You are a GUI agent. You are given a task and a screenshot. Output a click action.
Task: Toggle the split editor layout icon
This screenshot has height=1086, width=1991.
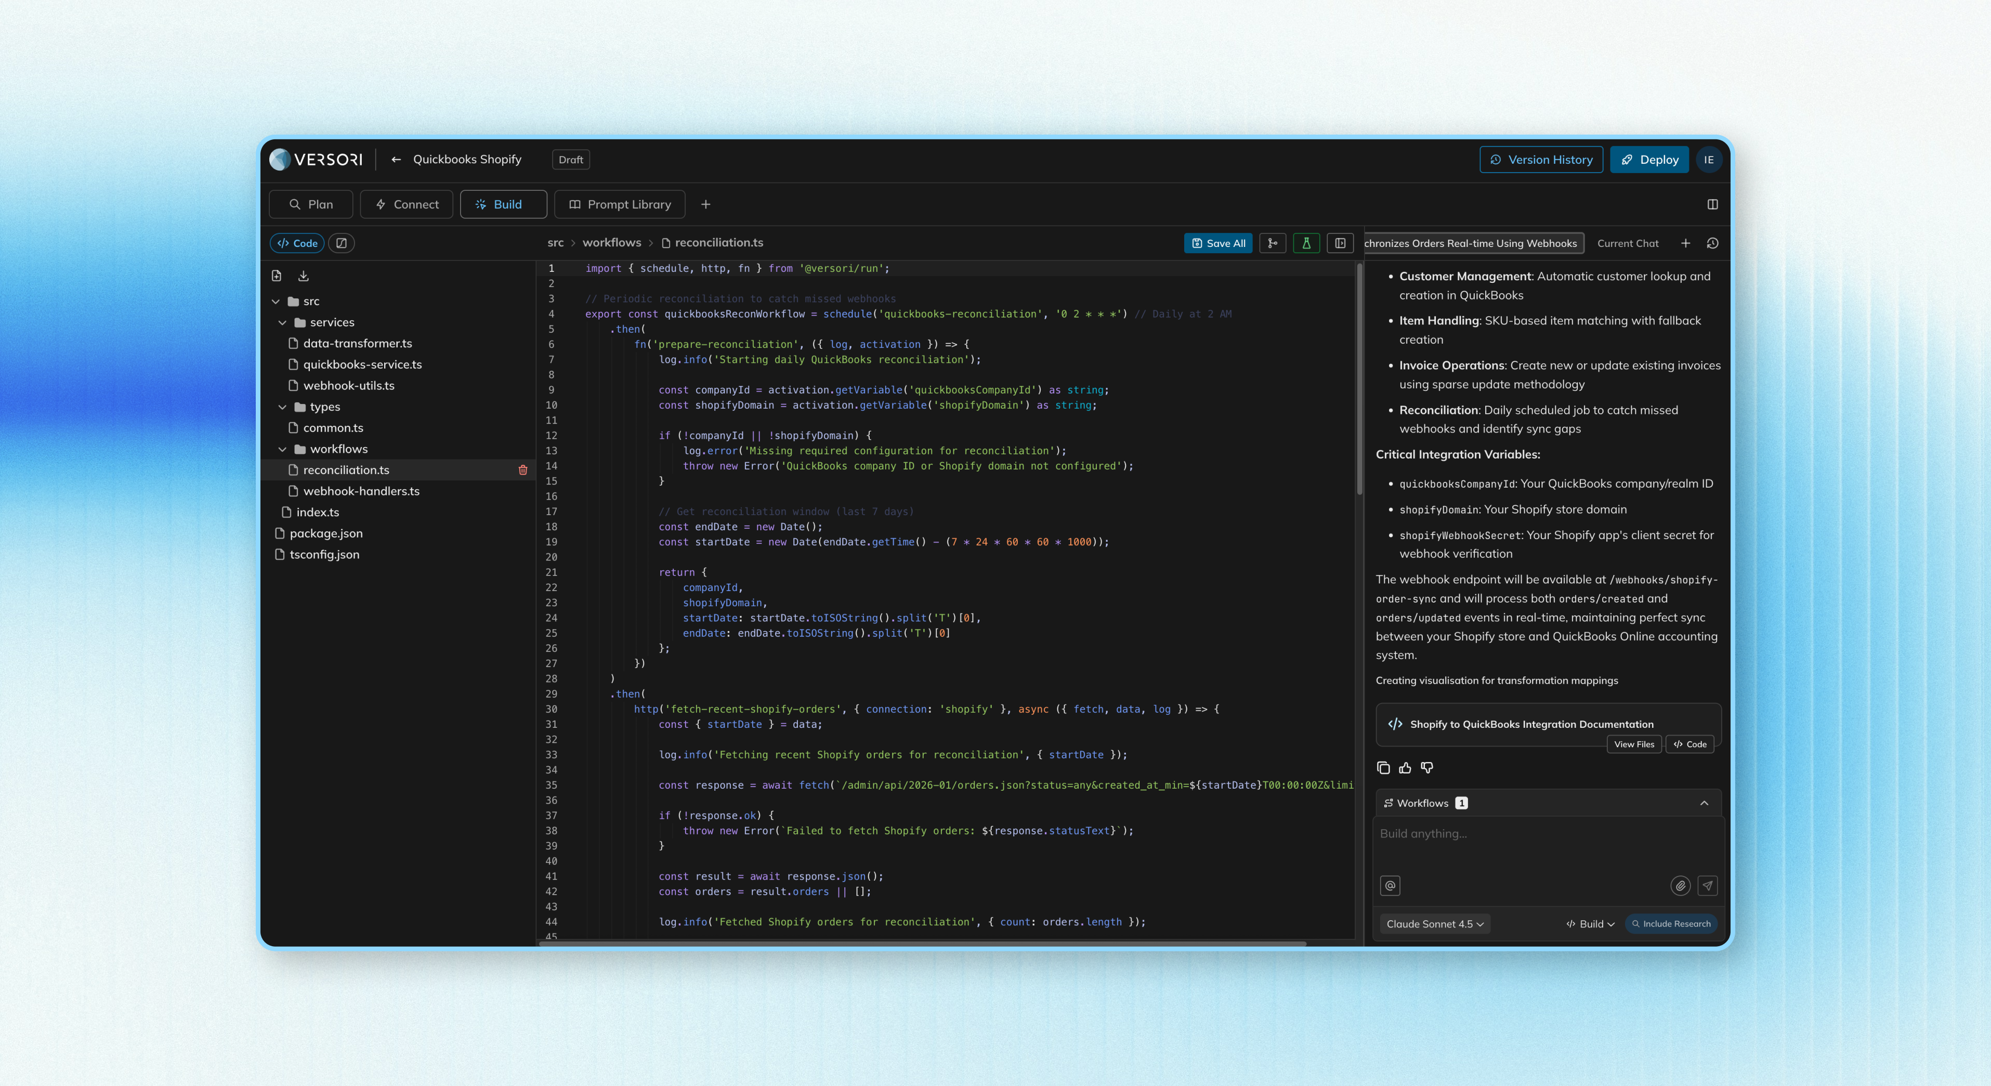pyautogui.click(x=1340, y=243)
